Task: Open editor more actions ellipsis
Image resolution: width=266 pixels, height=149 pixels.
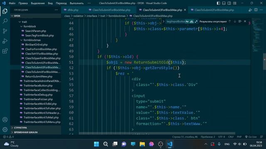Action: point(261,10)
